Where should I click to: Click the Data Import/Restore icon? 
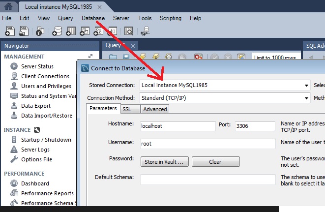click(x=14, y=115)
